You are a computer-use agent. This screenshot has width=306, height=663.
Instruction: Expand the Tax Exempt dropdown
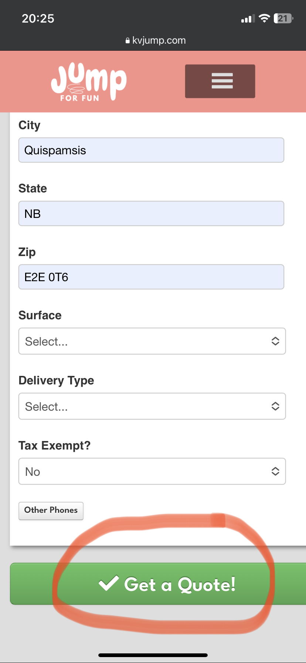152,471
